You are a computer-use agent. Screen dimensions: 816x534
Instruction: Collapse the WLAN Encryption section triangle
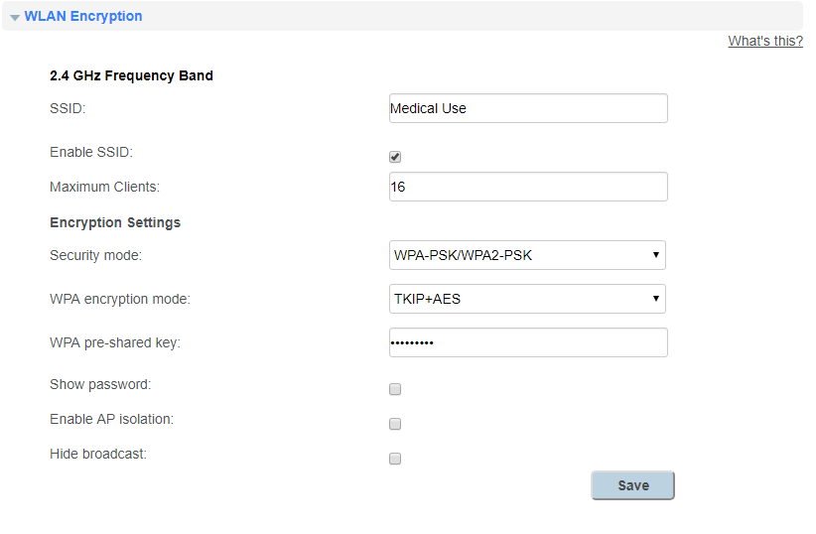[x=15, y=18]
